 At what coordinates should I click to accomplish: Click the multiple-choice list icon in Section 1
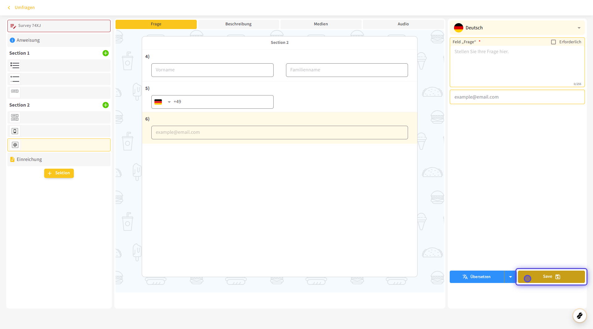pos(15,65)
